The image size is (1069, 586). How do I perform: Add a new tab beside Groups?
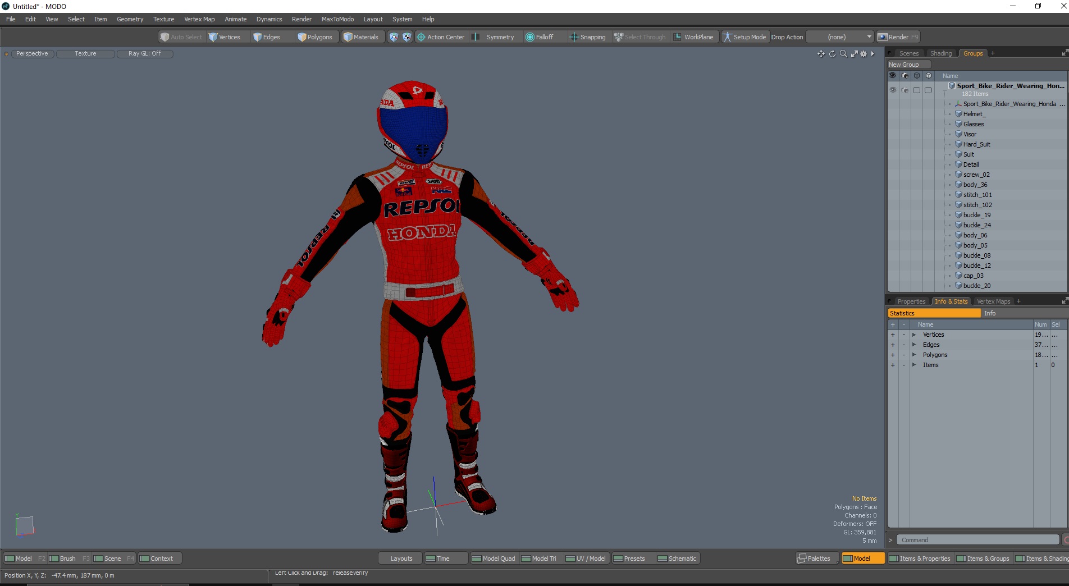[993, 53]
